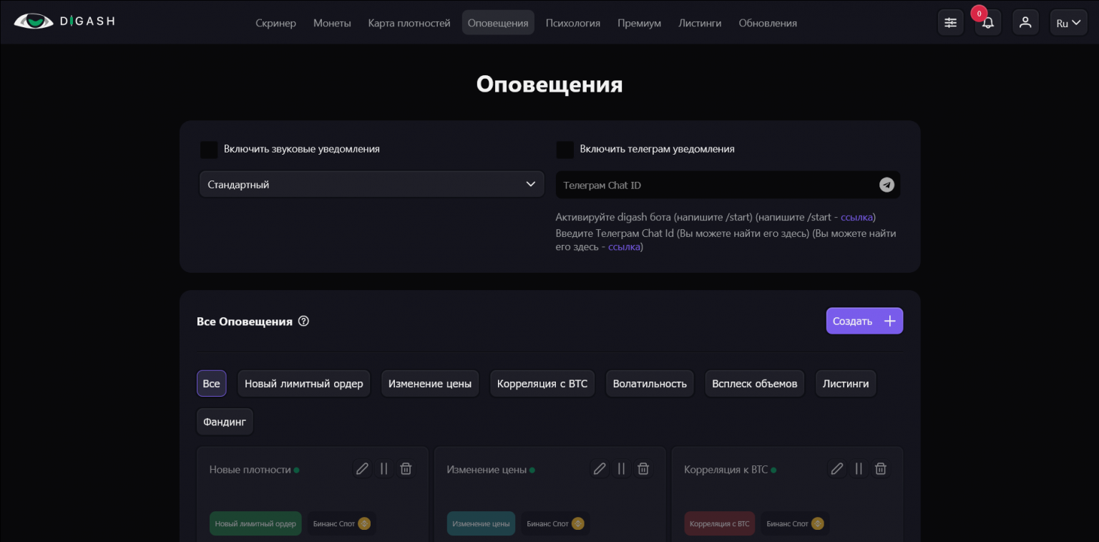Delete the «Корреляция к BTC» alert via trash icon
The image size is (1099, 542).
880,468
